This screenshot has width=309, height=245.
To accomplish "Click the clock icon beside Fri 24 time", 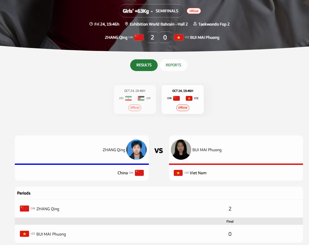I will pos(91,24).
